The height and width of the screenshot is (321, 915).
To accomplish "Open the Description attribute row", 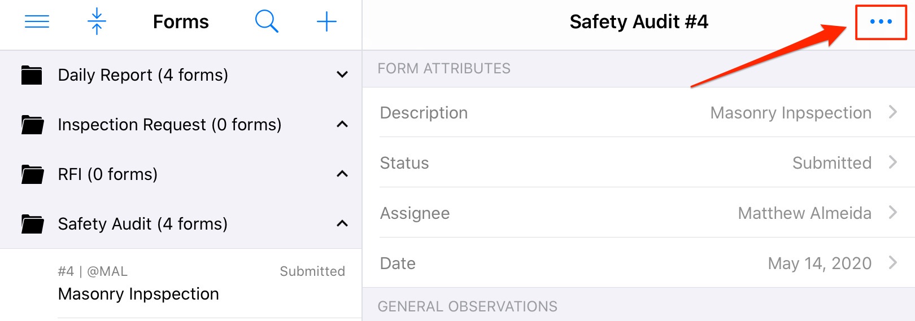I will (x=638, y=113).
